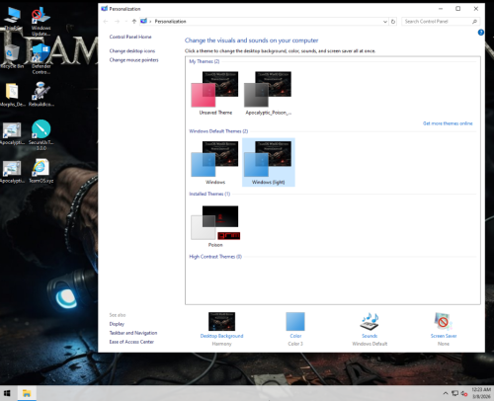This screenshot has height=401, width=494.
Task: Click the muted volume icon in the tray
Action: 464,393
